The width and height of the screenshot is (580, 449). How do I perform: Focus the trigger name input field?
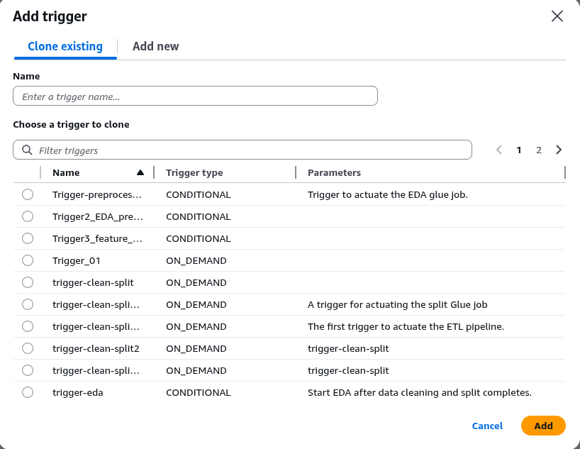click(x=195, y=96)
